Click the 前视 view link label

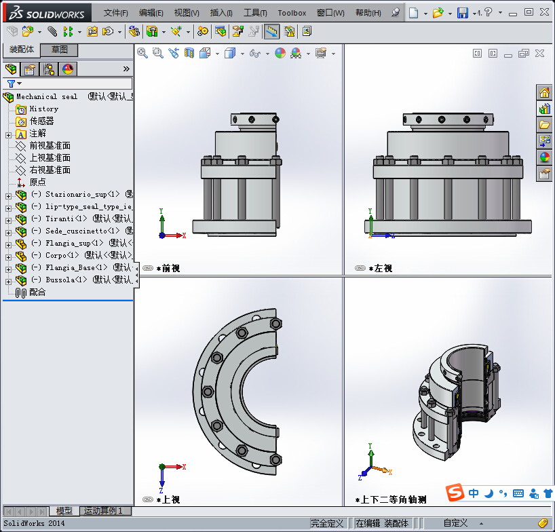(x=170, y=269)
